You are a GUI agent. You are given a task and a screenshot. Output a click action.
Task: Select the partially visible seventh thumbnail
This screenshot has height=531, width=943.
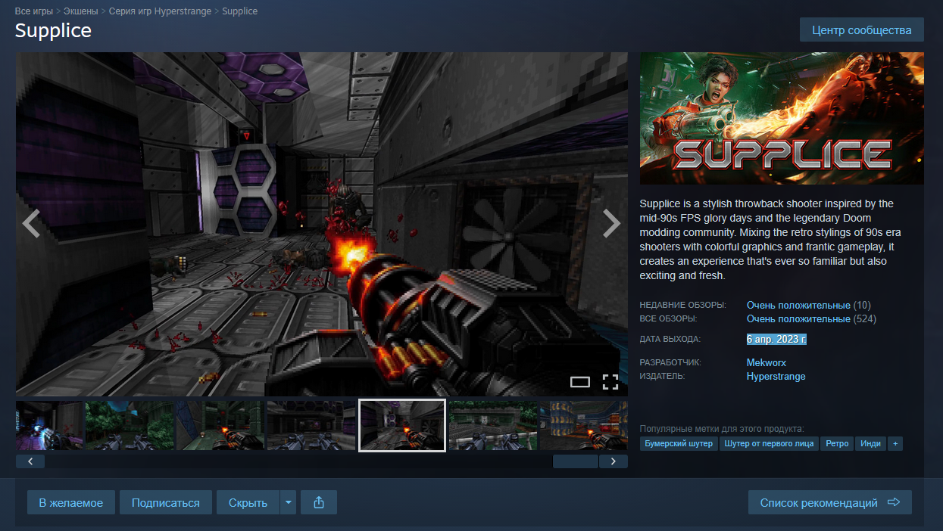pos(584,426)
